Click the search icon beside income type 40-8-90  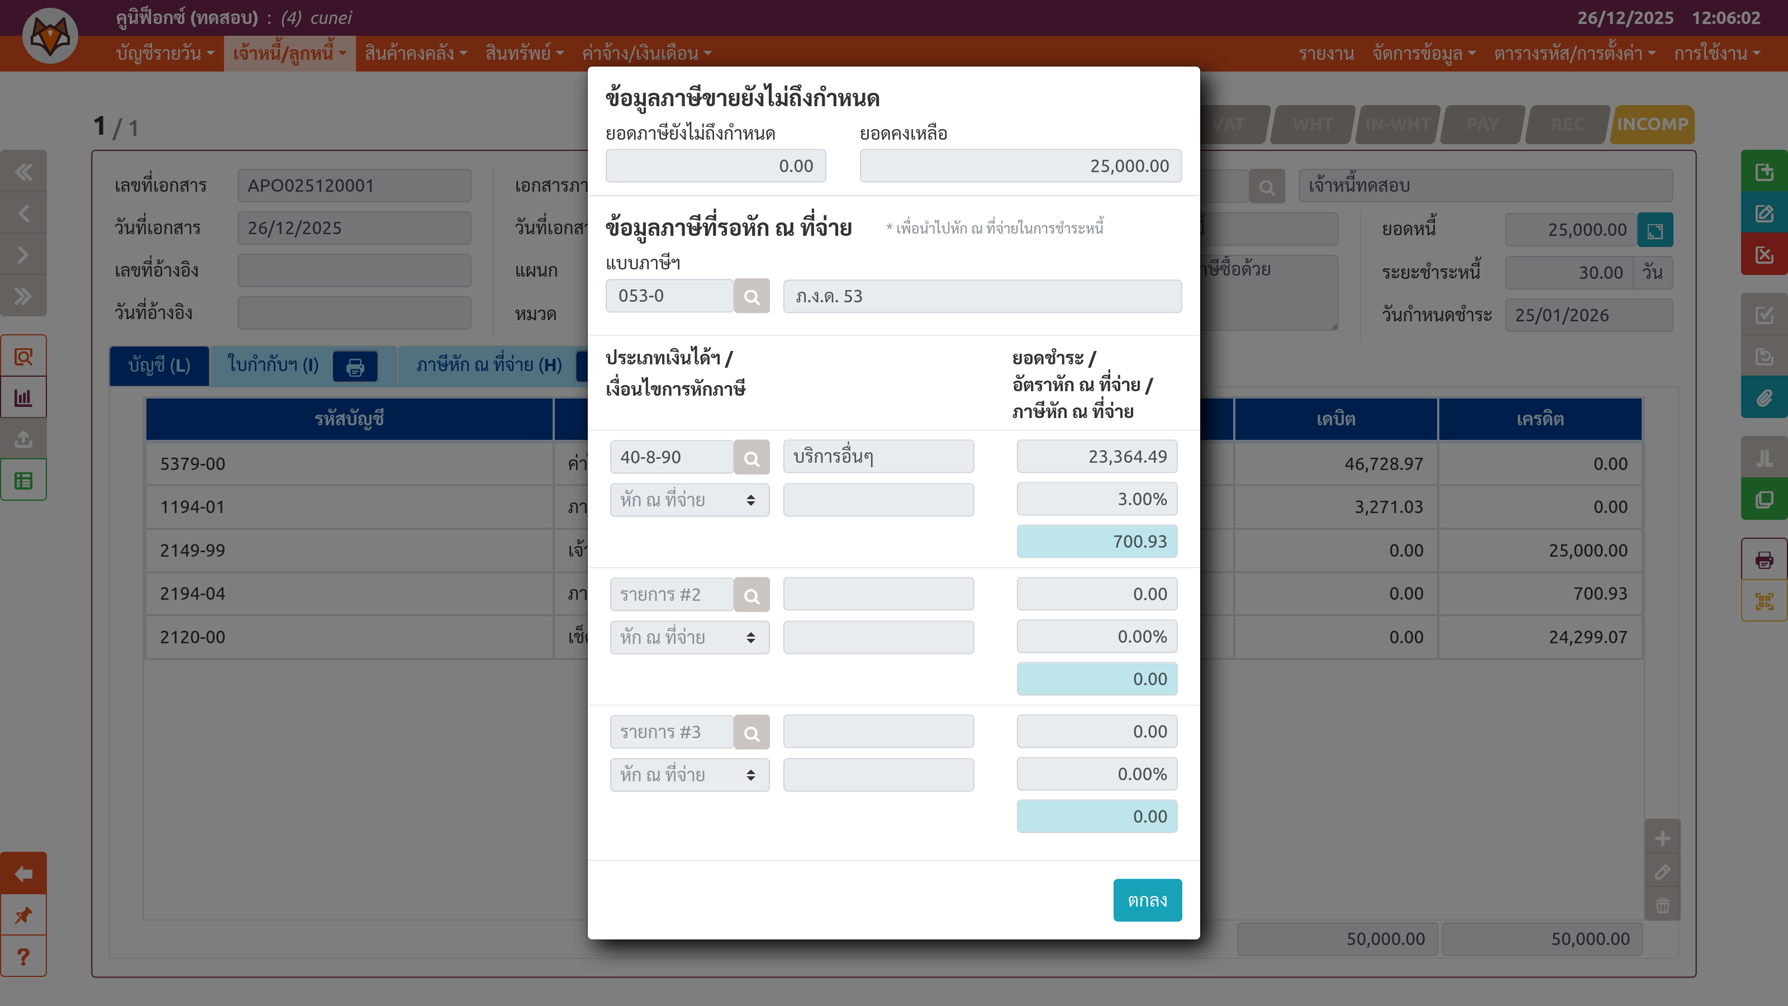click(x=751, y=458)
